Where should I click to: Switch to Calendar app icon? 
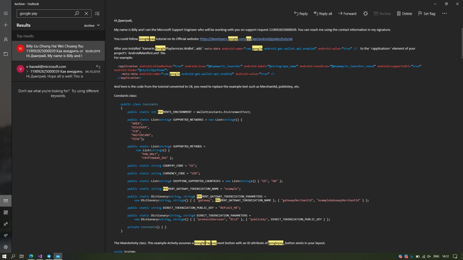click(x=6, y=212)
